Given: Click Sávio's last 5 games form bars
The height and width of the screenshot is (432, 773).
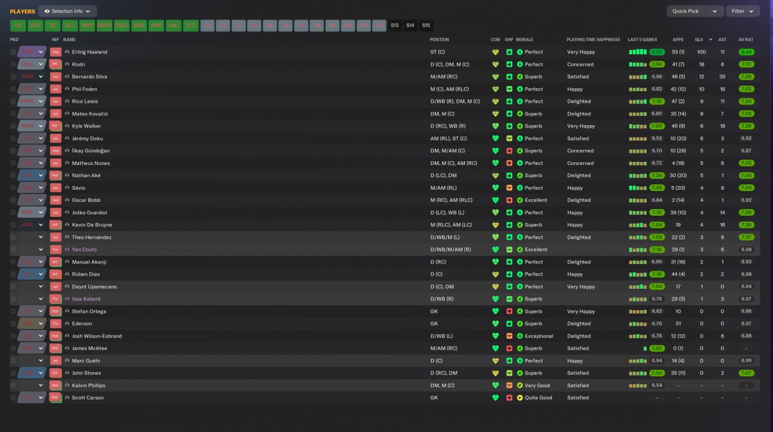Looking at the screenshot, I should coord(638,188).
